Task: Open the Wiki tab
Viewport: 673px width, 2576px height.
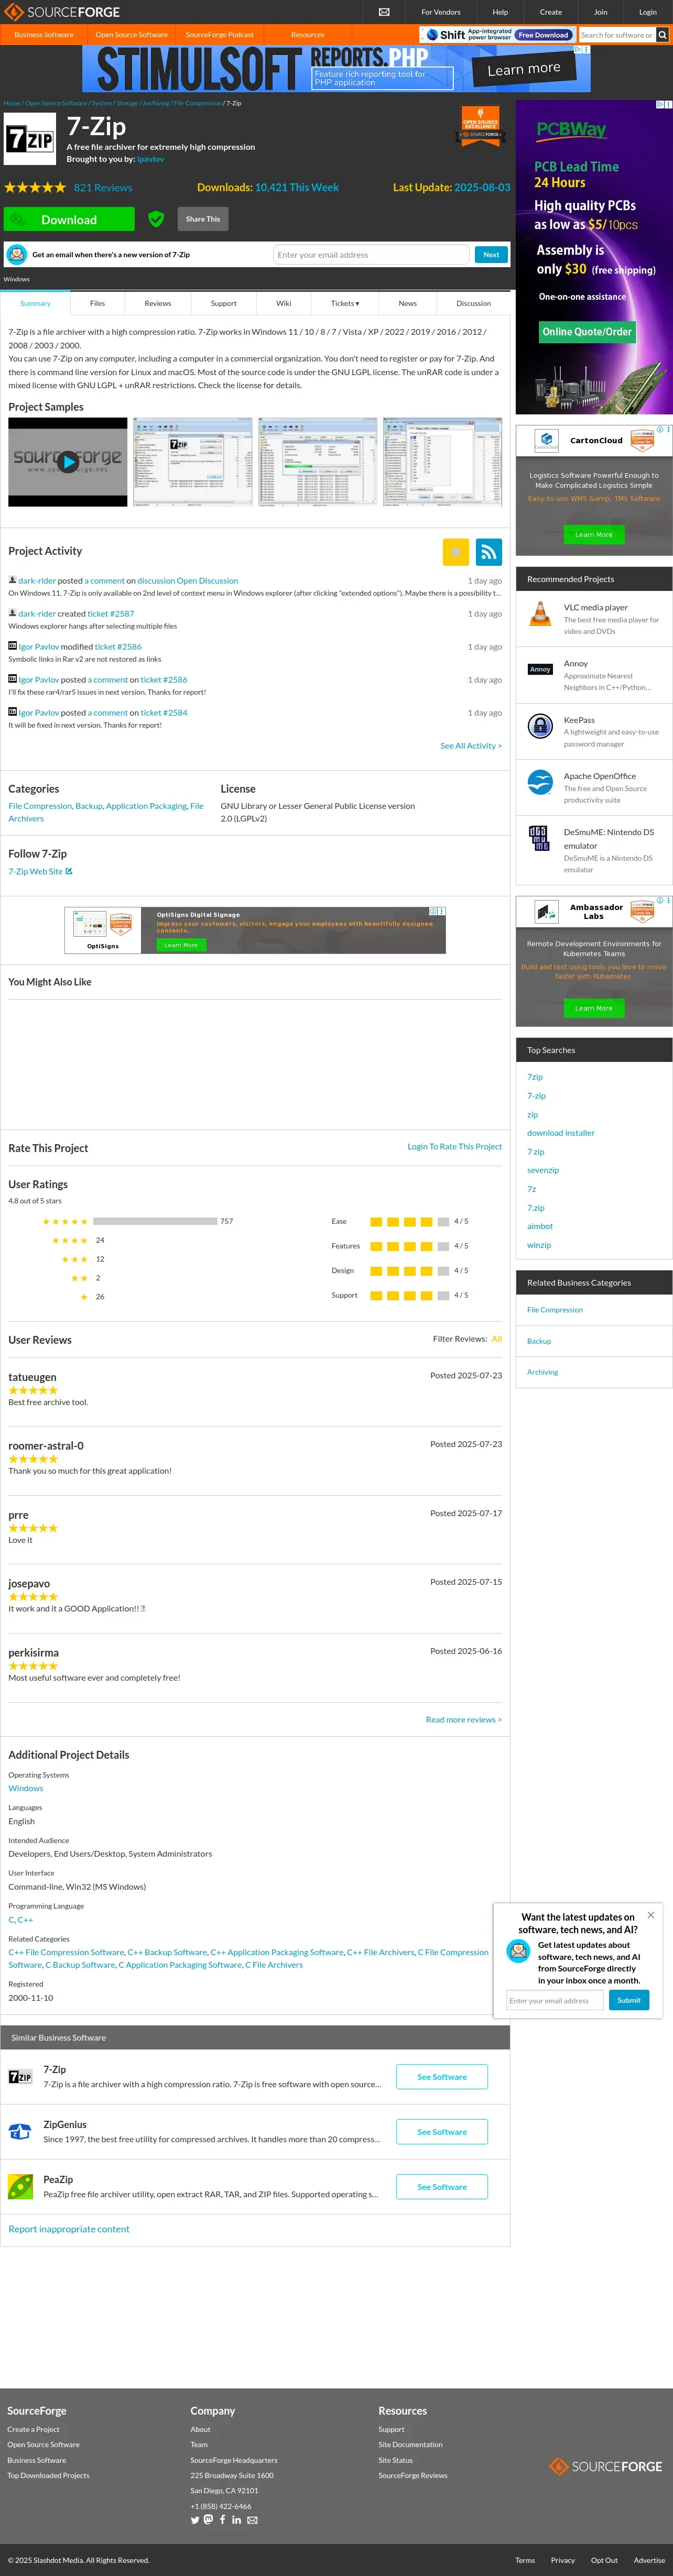Action: [284, 303]
